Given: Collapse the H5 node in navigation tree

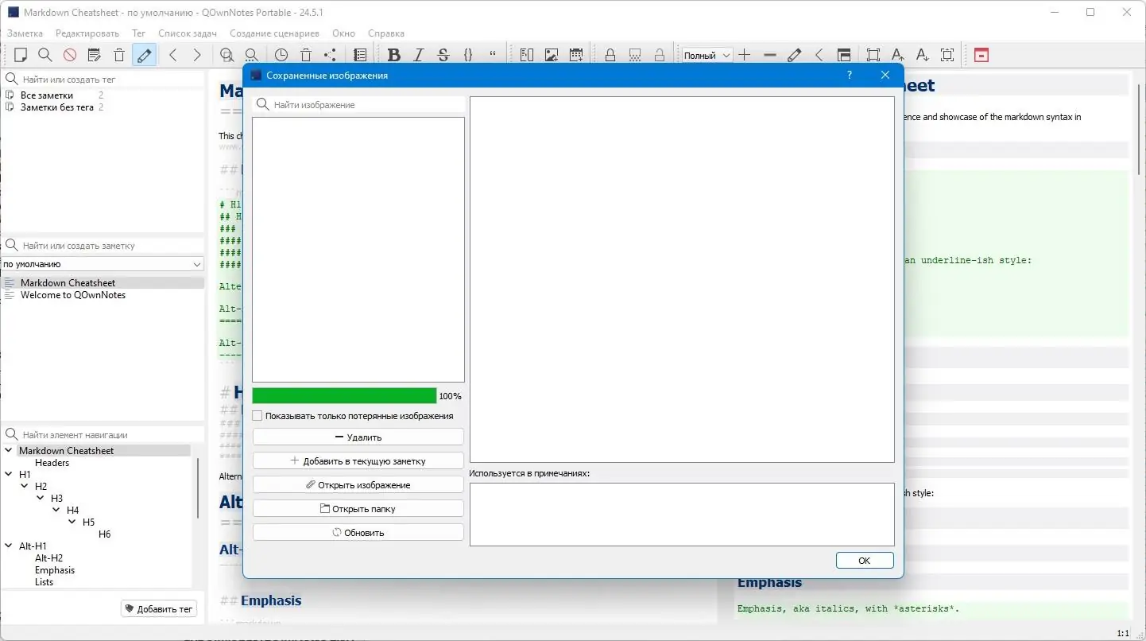Looking at the screenshot, I should (x=72, y=522).
